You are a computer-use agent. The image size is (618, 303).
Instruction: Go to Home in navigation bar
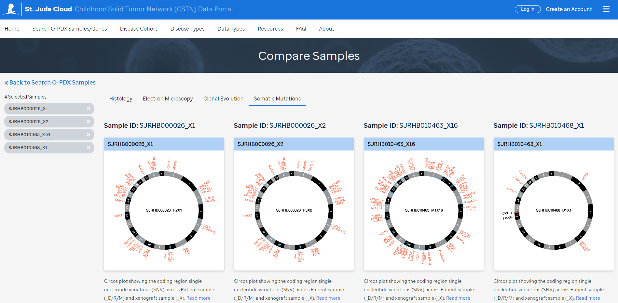pos(12,29)
